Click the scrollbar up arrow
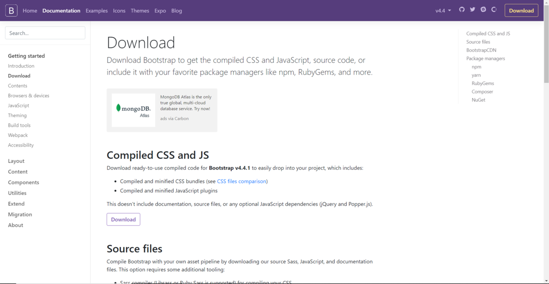 tap(546, 2)
